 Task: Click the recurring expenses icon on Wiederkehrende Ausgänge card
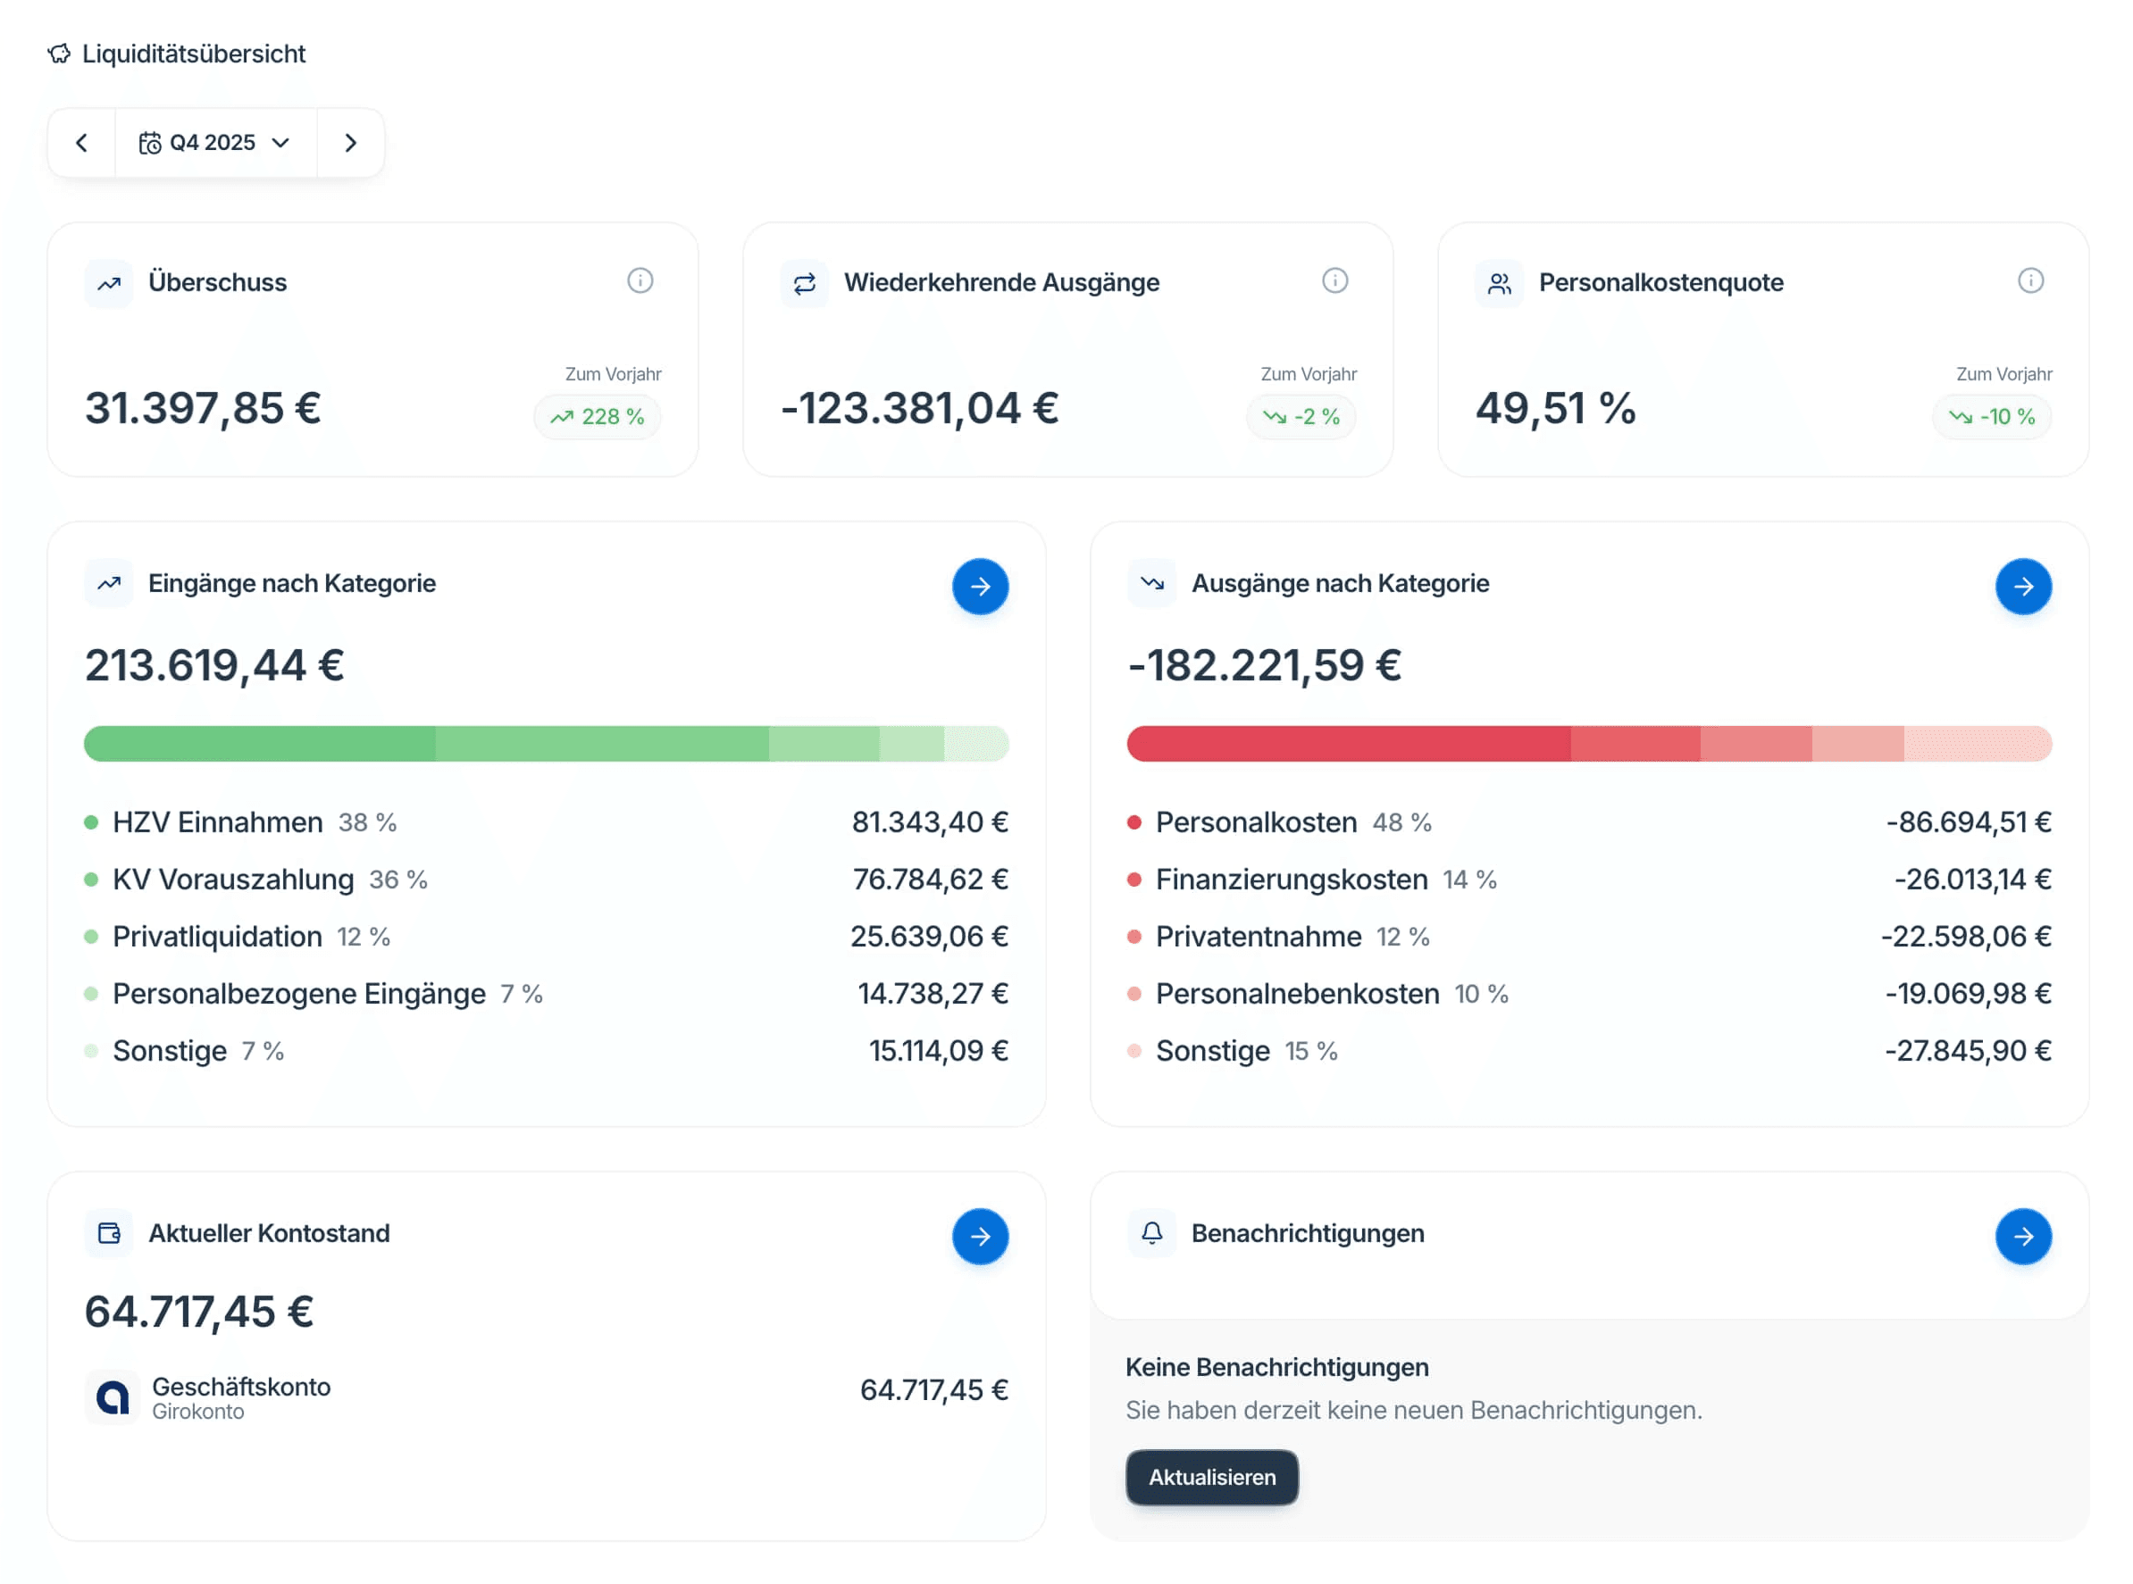(805, 283)
